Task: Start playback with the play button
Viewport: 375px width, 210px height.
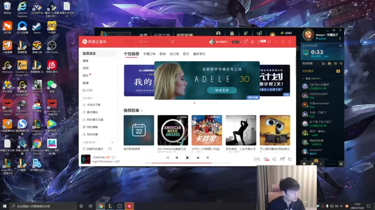Action: coord(187,158)
